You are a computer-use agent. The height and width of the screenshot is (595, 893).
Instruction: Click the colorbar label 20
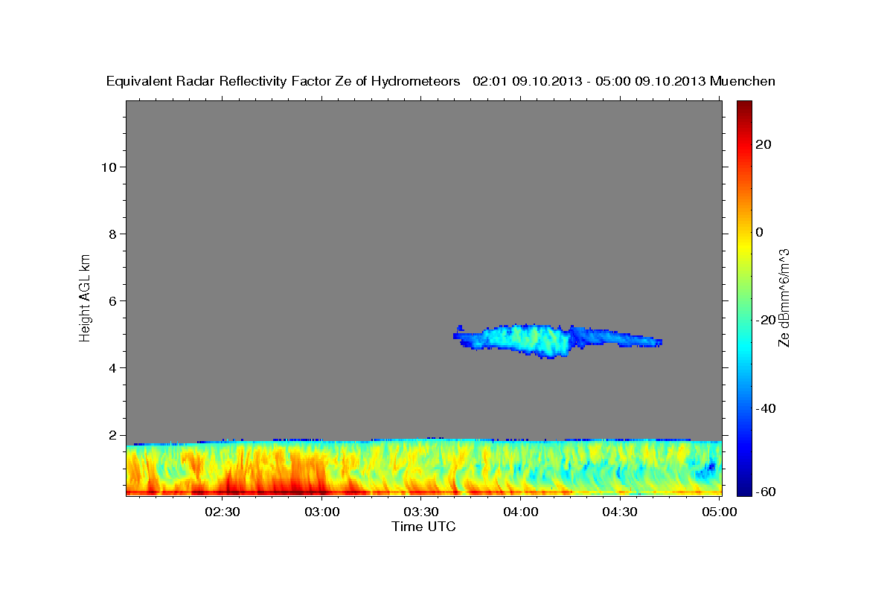tap(763, 144)
